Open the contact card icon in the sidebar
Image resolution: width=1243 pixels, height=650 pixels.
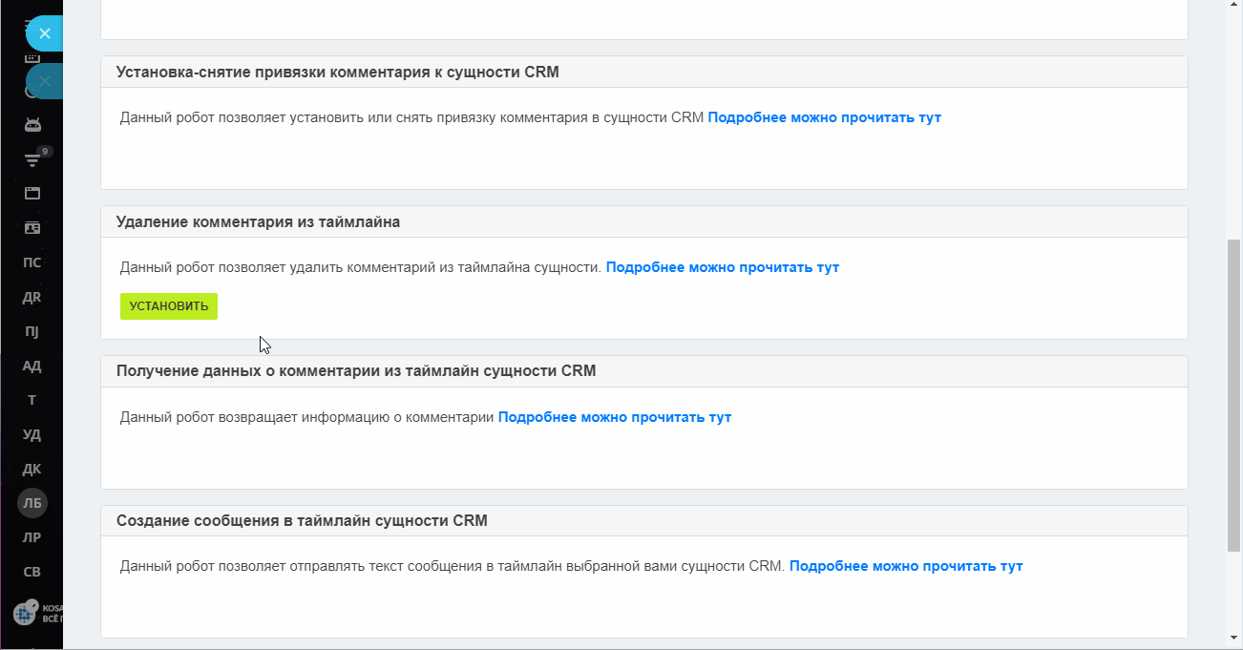coord(32,228)
